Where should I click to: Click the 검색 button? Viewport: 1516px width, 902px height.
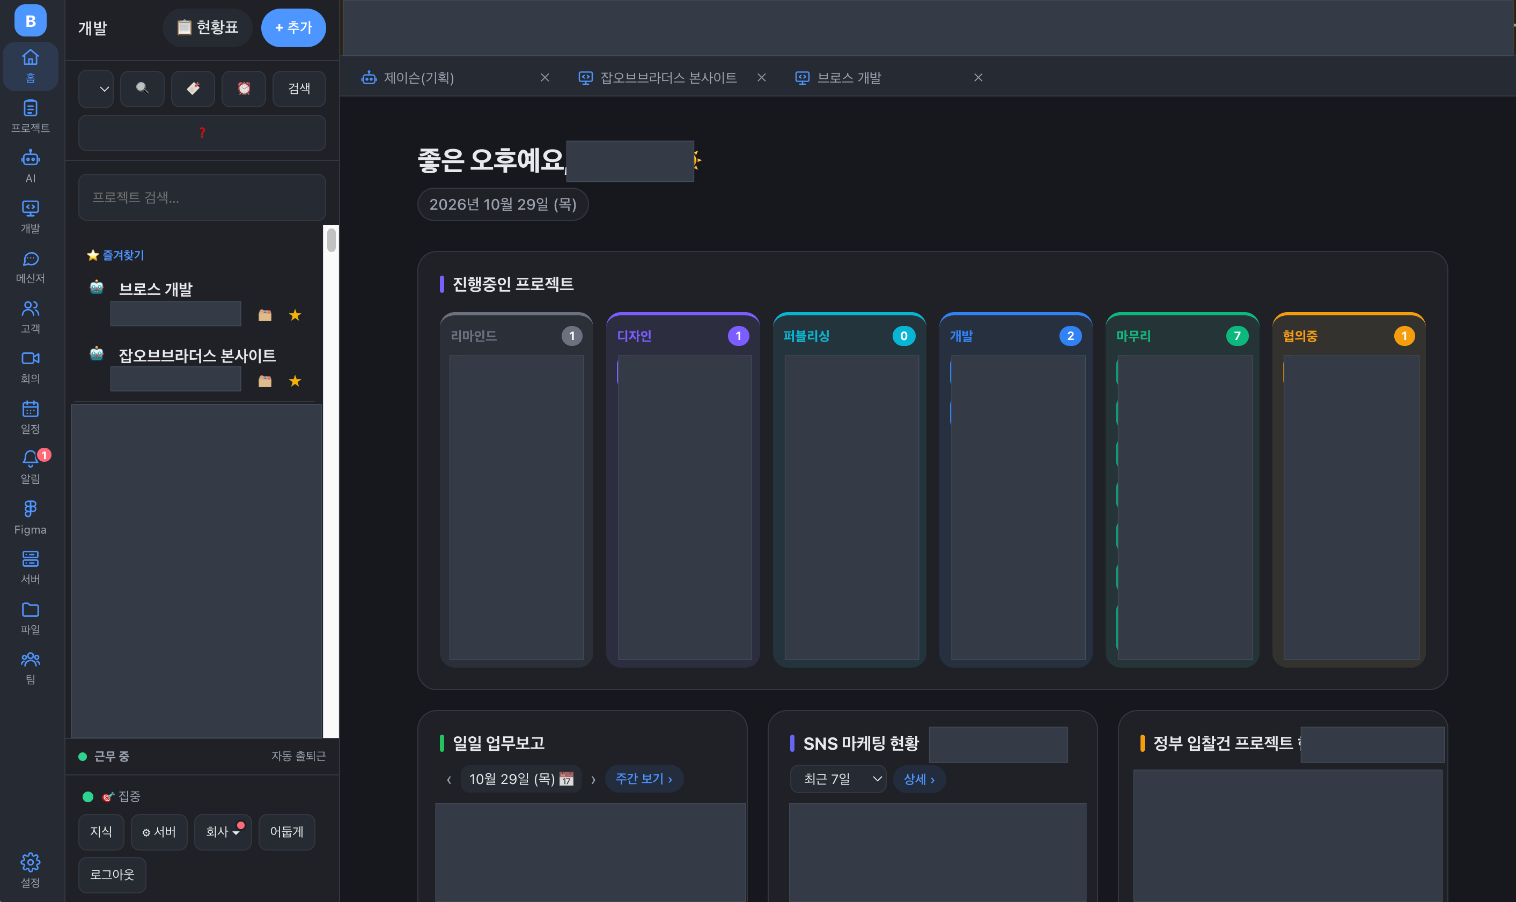(x=299, y=88)
